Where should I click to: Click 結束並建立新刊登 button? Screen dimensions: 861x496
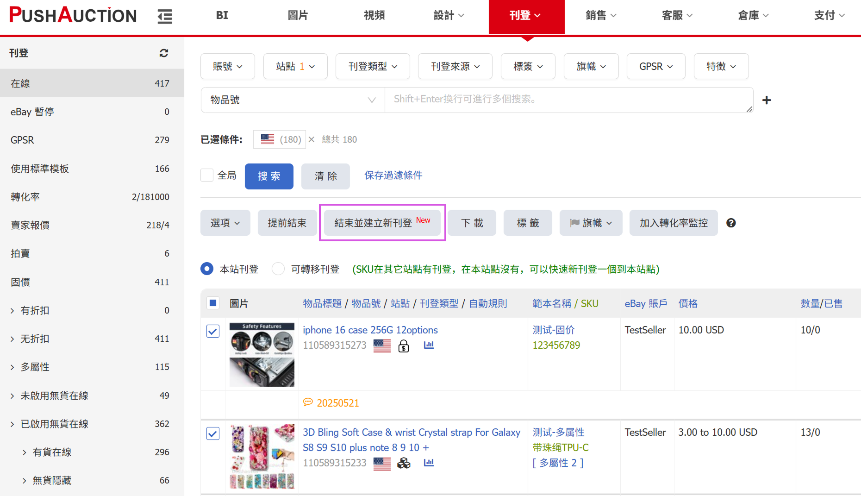pyautogui.click(x=382, y=223)
